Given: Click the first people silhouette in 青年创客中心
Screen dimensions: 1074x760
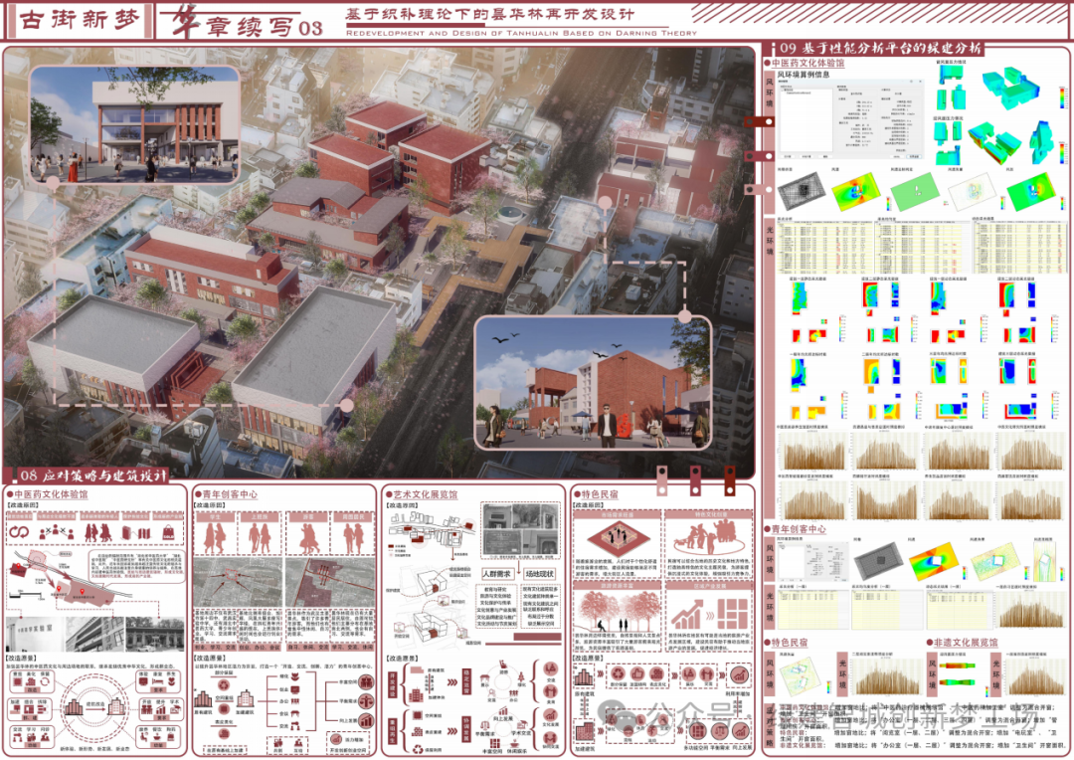Looking at the screenshot, I should (x=215, y=538).
